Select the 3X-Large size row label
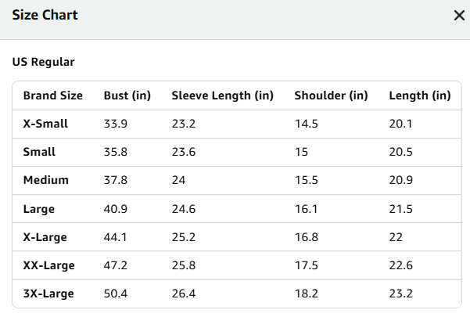This screenshot has width=470, height=317. pos(48,294)
